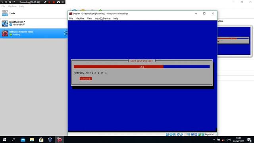
Task: Open the Mail app from taskbar
Action: 23,139
